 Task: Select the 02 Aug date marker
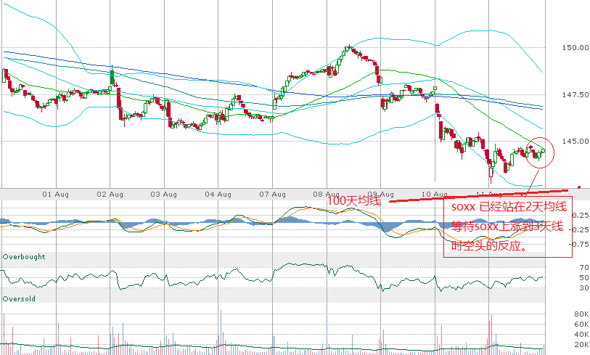(x=110, y=194)
